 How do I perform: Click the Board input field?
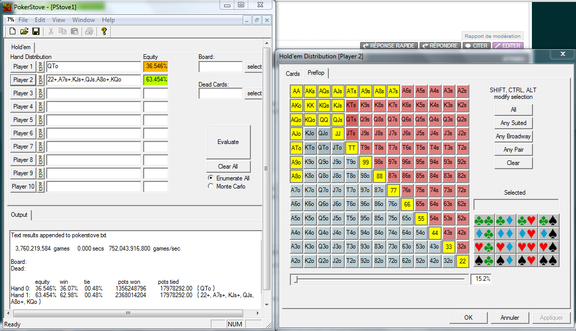click(221, 67)
